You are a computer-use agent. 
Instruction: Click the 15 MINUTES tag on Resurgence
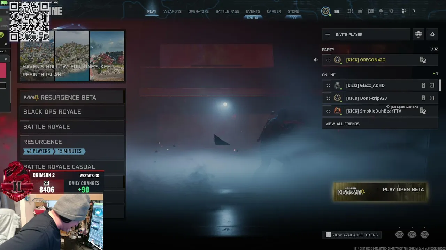69,151
